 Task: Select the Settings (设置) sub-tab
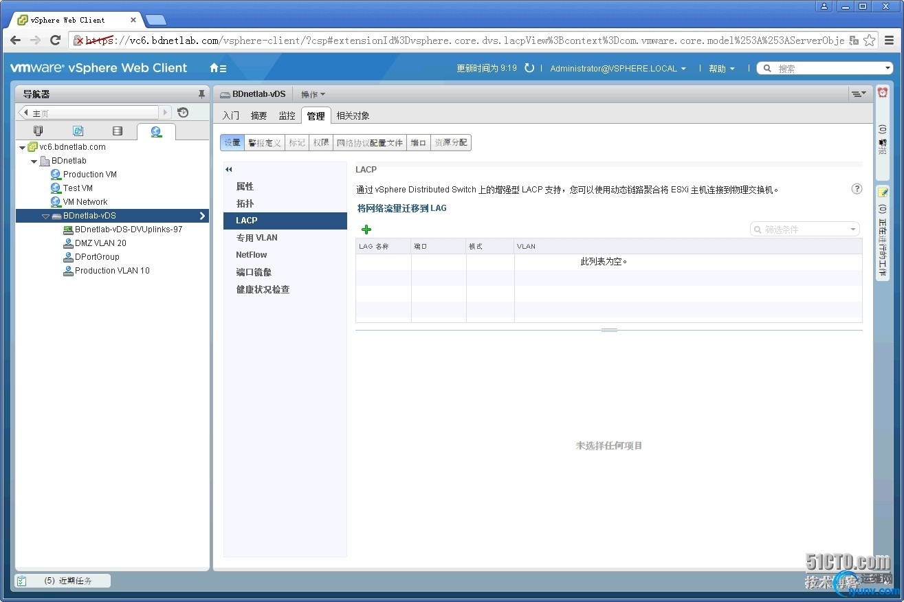[232, 142]
